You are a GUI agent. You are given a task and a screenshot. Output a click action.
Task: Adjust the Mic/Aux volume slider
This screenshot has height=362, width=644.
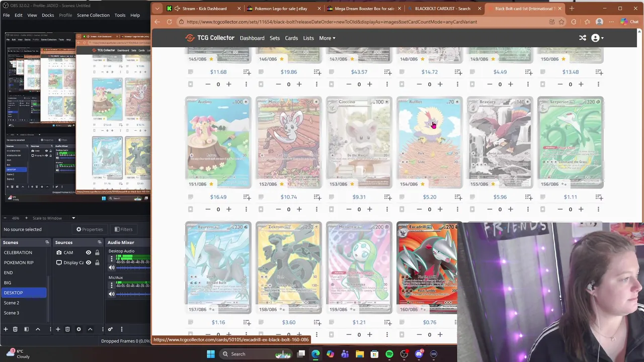(x=133, y=294)
